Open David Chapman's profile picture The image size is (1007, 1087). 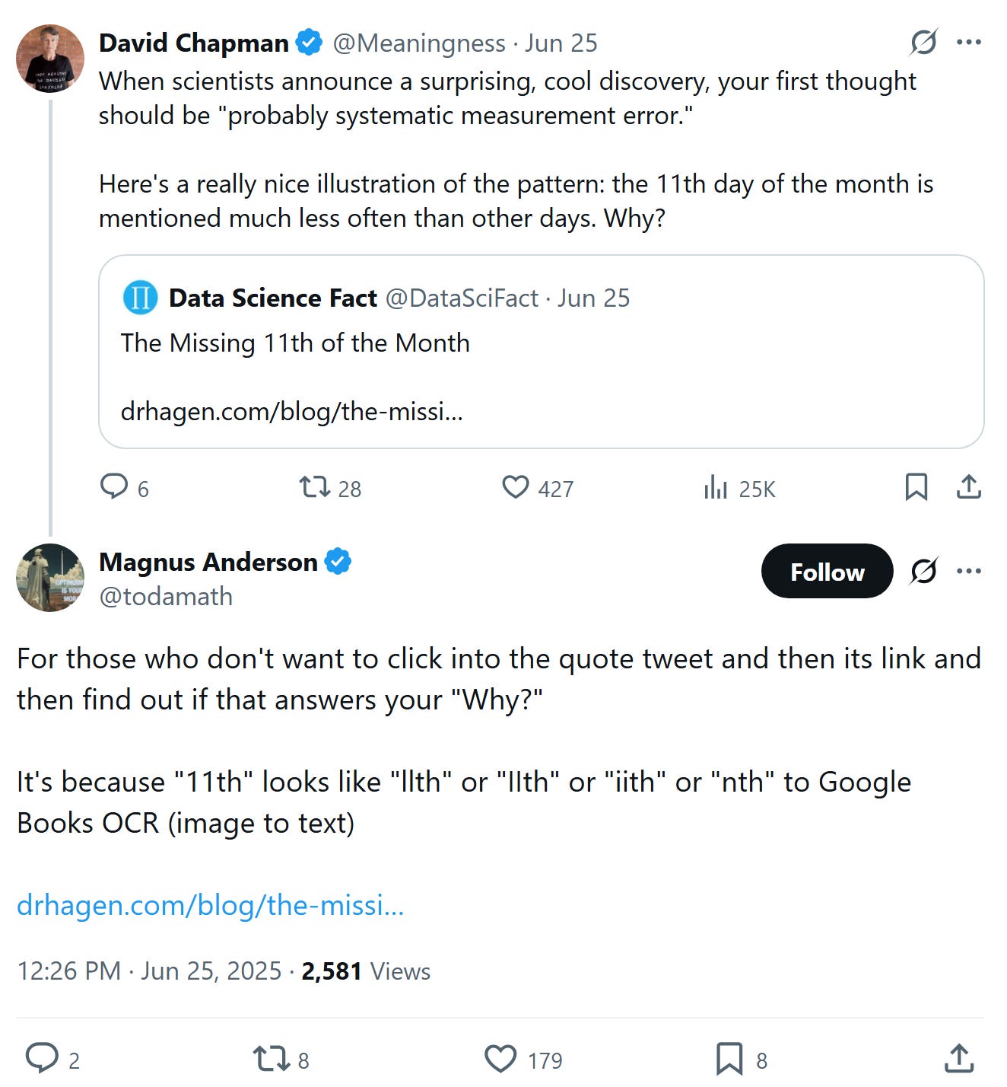pyautogui.click(x=50, y=58)
